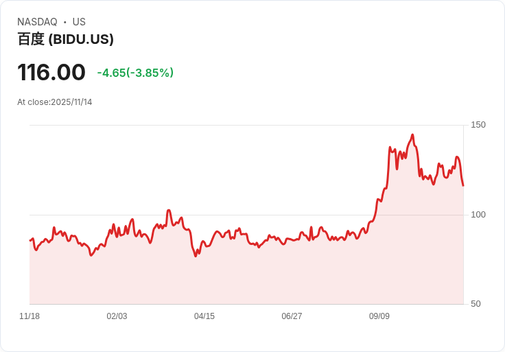The height and width of the screenshot is (352, 505).
Task: Click the rightmost end of the price line
Action: click(463, 185)
